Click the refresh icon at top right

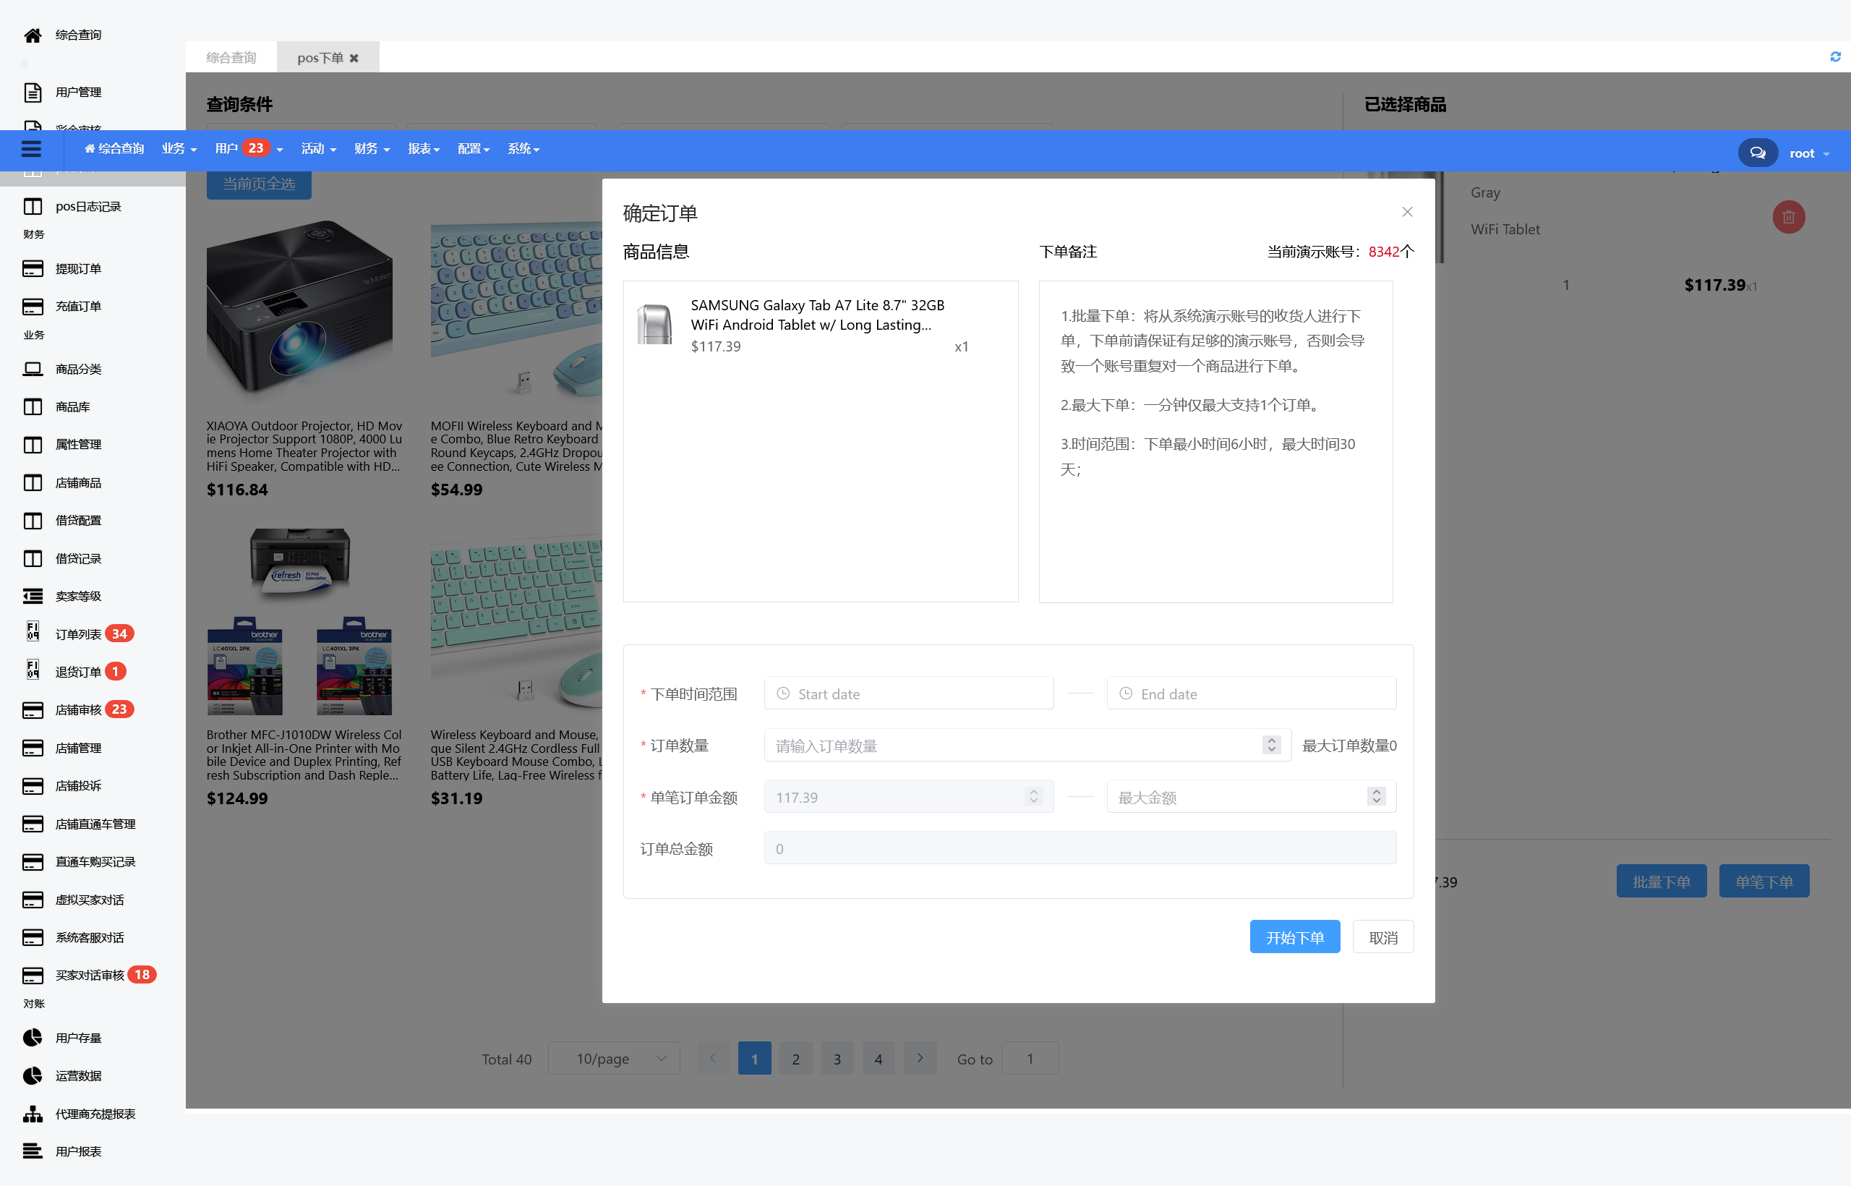(1835, 57)
